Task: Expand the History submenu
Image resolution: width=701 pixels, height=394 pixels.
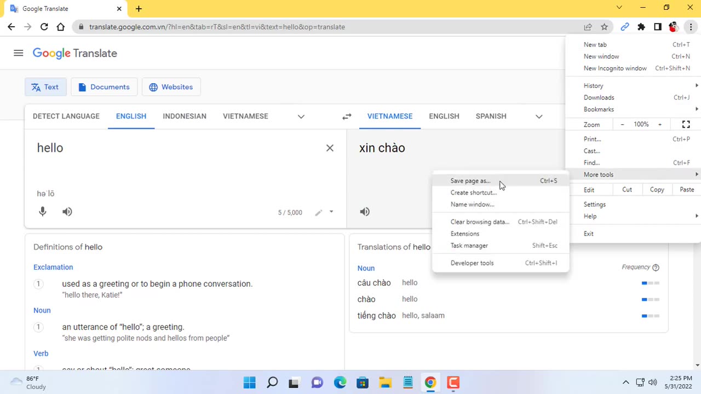Action: click(634, 86)
